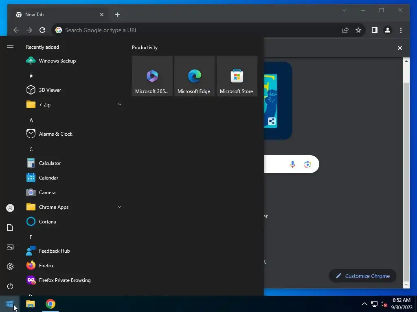Launch Microsoft Edge tile
This screenshot has height=312, width=417.
194,76
